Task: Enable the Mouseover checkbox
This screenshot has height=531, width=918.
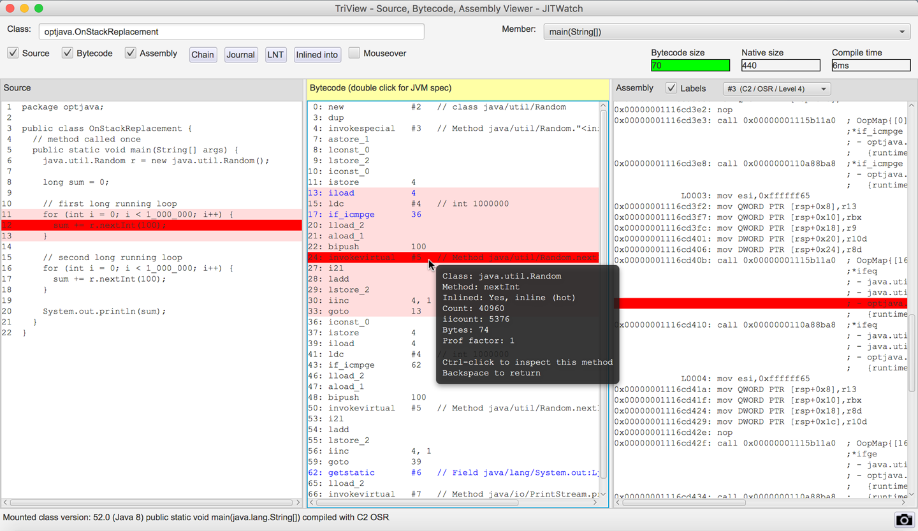Action: tap(354, 53)
